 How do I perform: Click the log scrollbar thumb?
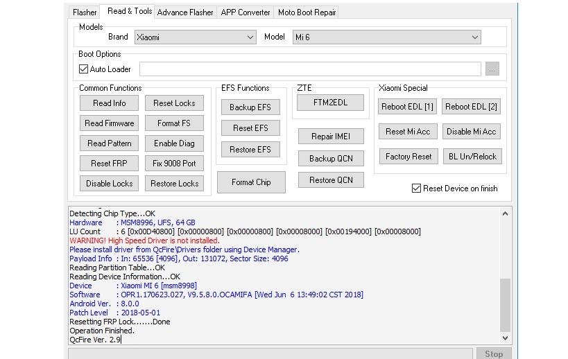coord(505,305)
